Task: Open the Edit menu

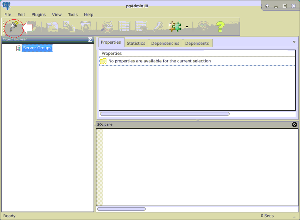Action: coord(22,14)
